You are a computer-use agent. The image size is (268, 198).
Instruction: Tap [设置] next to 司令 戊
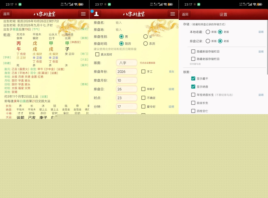[54, 73]
